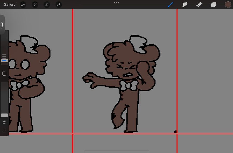
Task: Adjust the brush size slider handle
Action: point(4,61)
